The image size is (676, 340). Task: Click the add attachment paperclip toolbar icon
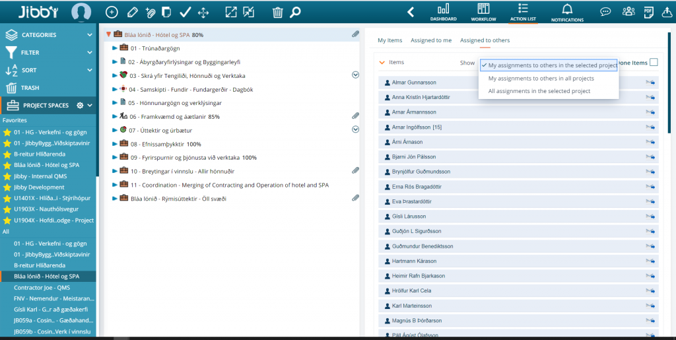click(150, 13)
